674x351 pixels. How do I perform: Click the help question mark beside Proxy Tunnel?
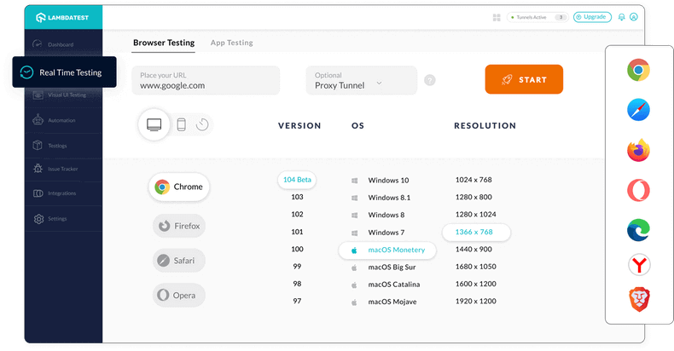tap(429, 80)
